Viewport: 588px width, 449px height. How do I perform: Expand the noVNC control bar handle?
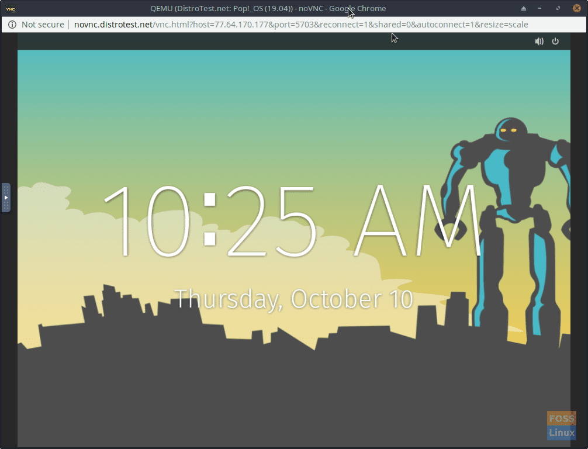coord(6,198)
